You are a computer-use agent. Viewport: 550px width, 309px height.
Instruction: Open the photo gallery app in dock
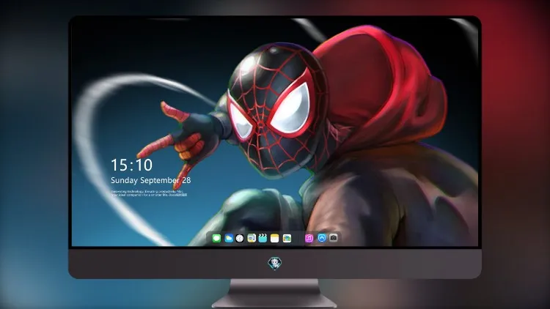pyautogui.click(x=287, y=239)
